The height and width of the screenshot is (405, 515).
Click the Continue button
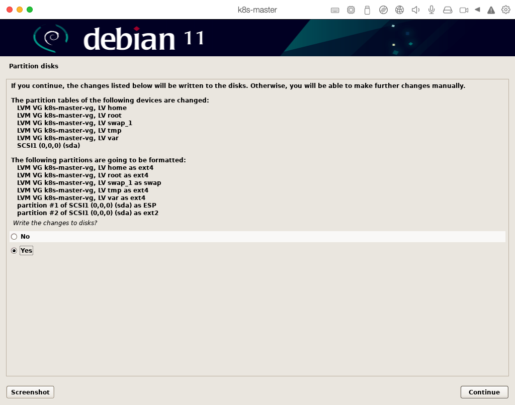click(x=484, y=392)
